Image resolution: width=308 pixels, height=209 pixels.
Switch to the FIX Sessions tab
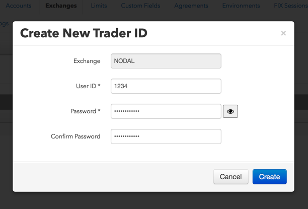[x=291, y=6]
